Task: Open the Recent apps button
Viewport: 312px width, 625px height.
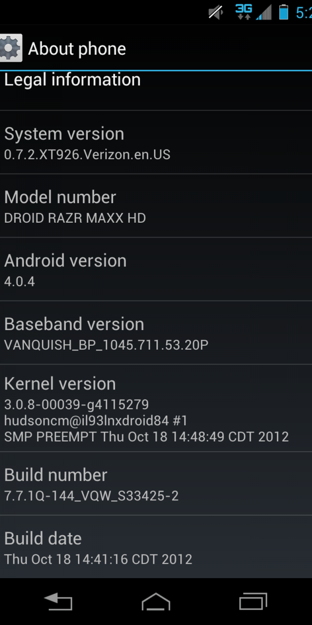Action: [x=253, y=601]
